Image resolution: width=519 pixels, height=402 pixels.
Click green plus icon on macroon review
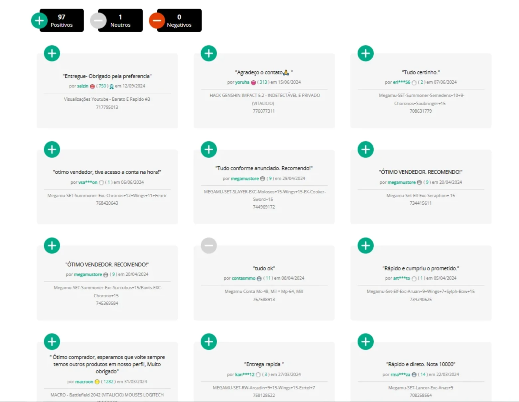(x=52, y=342)
